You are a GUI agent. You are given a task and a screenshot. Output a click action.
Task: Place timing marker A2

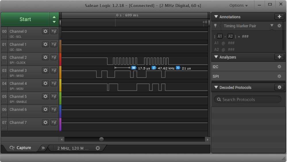tap(230, 36)
